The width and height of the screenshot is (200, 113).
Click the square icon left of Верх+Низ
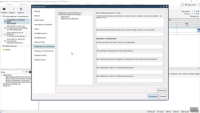pos(182,5)
